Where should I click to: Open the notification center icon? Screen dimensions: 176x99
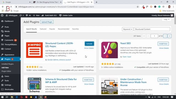tap(172, 97)
